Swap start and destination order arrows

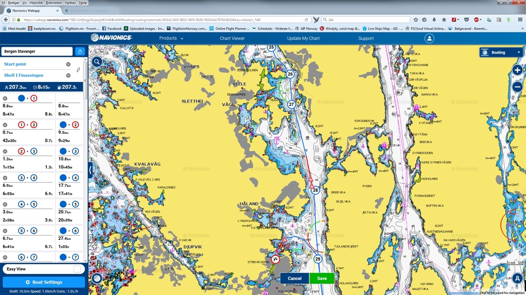point(78,70)
